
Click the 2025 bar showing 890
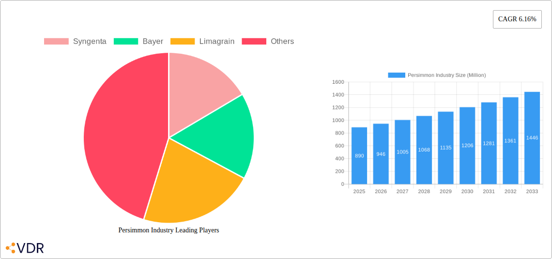click(359, 156)
